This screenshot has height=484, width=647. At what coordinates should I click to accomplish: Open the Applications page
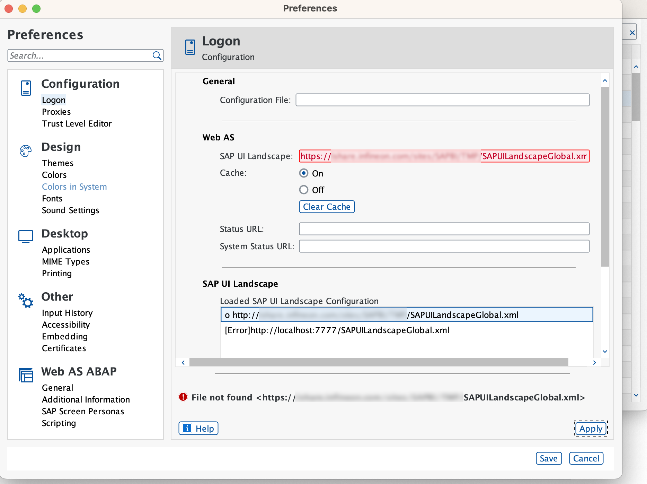click(66, 250)
